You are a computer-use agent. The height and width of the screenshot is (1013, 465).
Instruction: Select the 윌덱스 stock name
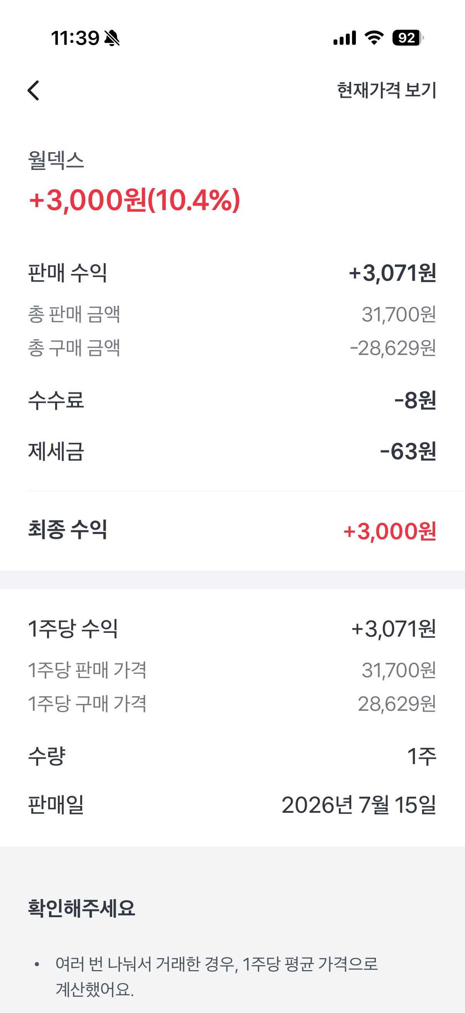click(x=56, y=160)
